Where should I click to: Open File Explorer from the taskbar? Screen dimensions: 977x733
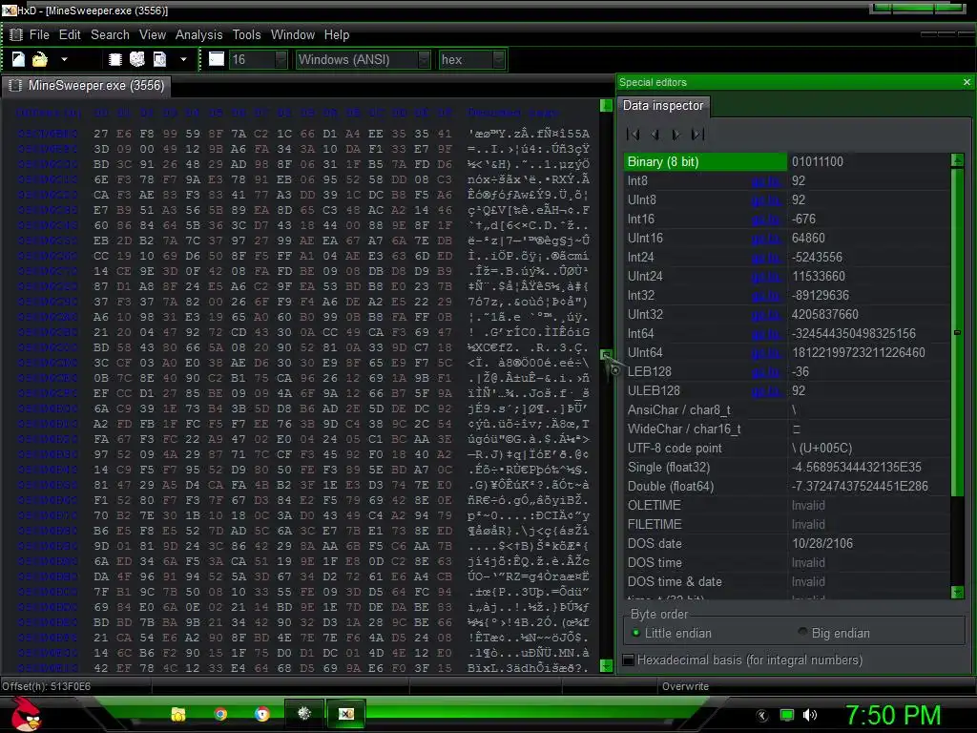tap(178, 714)
